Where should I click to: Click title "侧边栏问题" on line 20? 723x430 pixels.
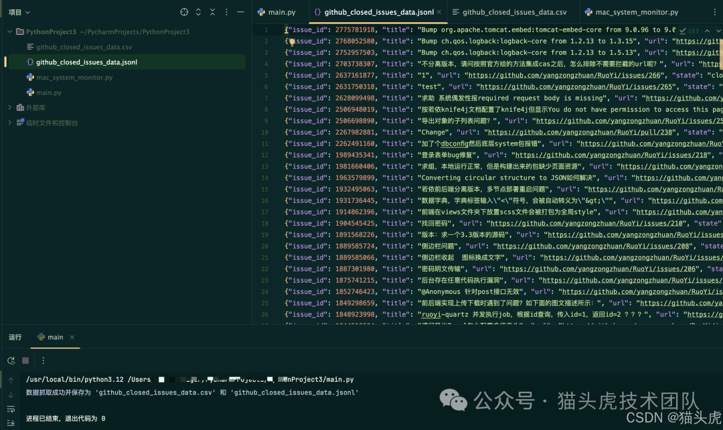coord(438,246)
